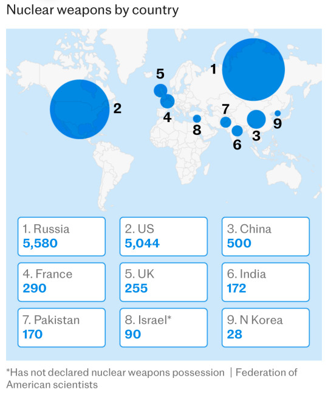Click the India bubble labeled 6

(x=237, y=131)
